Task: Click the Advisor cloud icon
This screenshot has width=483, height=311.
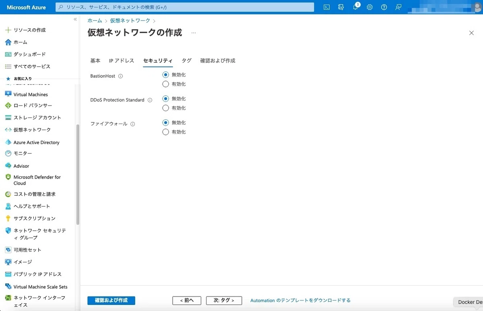Action: click(x=8, y=166)
